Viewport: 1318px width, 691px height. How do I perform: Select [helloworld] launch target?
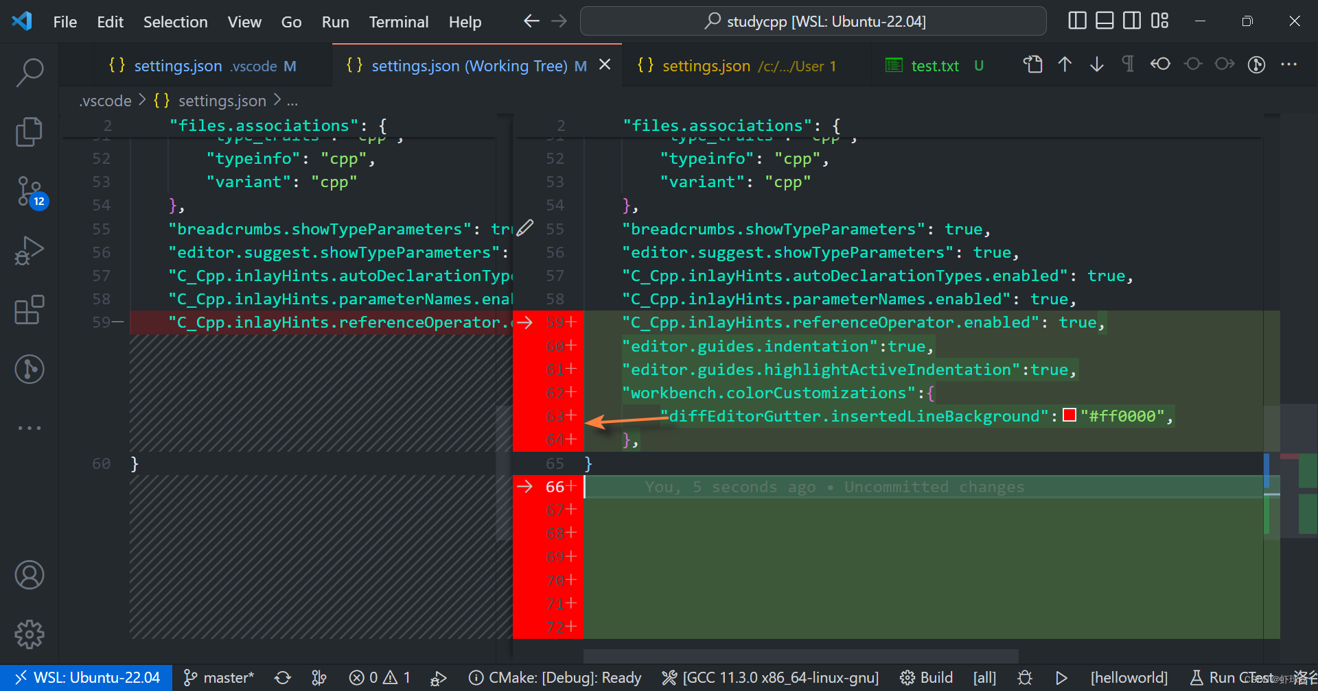click(x=1129, y=678)
